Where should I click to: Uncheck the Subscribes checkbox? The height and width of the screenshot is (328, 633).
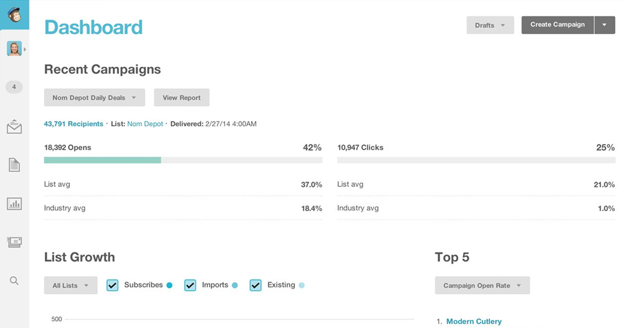pyautogui.click(x=113, y=285)
